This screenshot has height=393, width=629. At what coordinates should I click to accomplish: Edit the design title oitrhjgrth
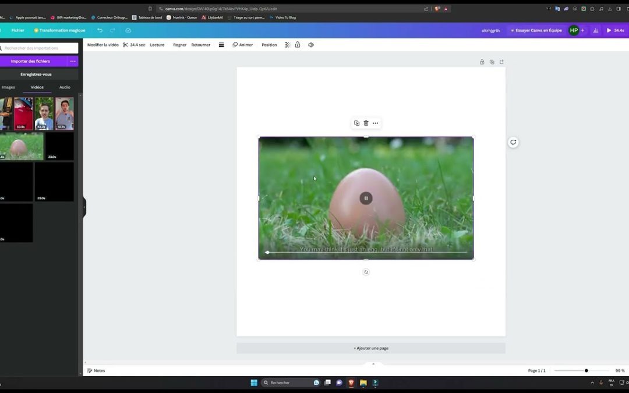point(490,30)
